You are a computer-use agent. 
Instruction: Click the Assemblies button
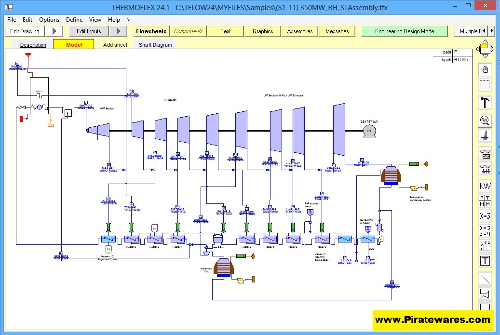[x=299, y=31]
